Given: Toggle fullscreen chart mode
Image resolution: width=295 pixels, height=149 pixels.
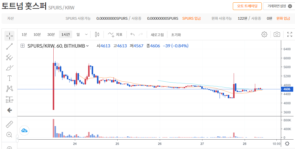Looking at the screenshot, I should point(289,34).
